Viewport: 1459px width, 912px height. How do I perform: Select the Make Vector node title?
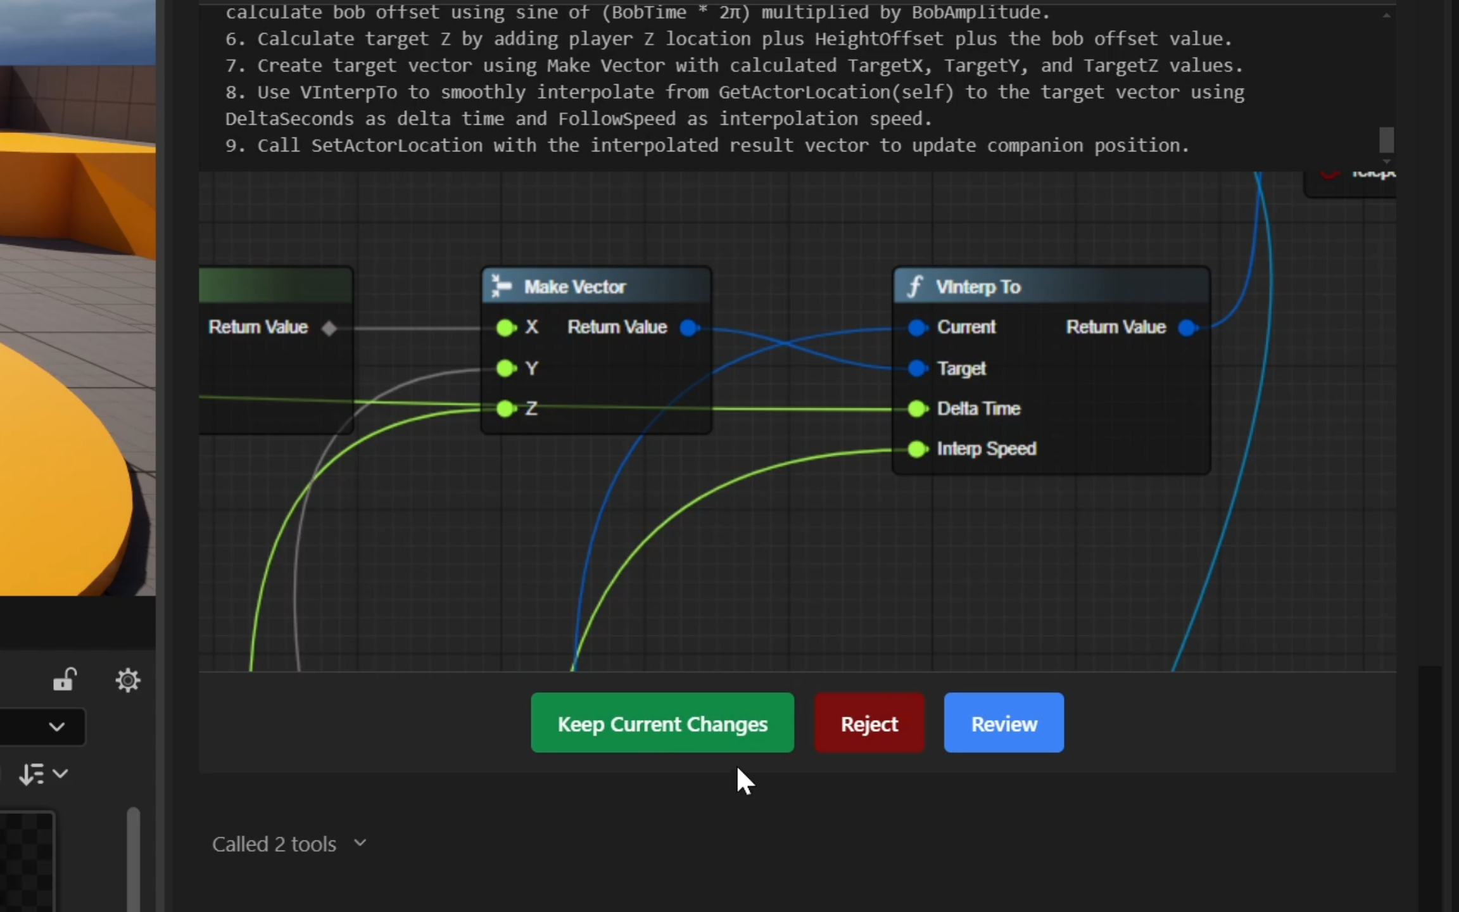coord(574,287)
